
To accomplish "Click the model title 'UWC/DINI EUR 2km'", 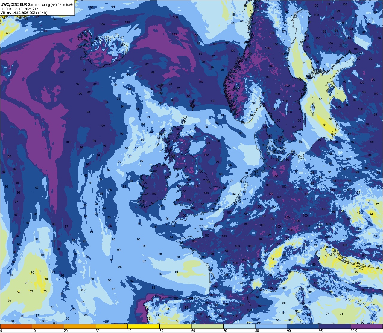I will point(19,4).
